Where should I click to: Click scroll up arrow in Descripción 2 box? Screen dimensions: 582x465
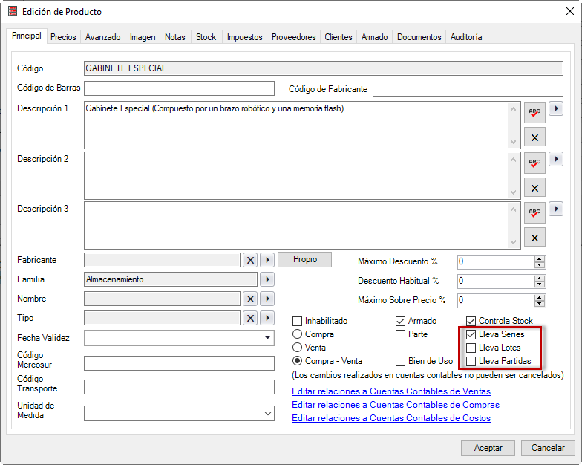(514, 160)
